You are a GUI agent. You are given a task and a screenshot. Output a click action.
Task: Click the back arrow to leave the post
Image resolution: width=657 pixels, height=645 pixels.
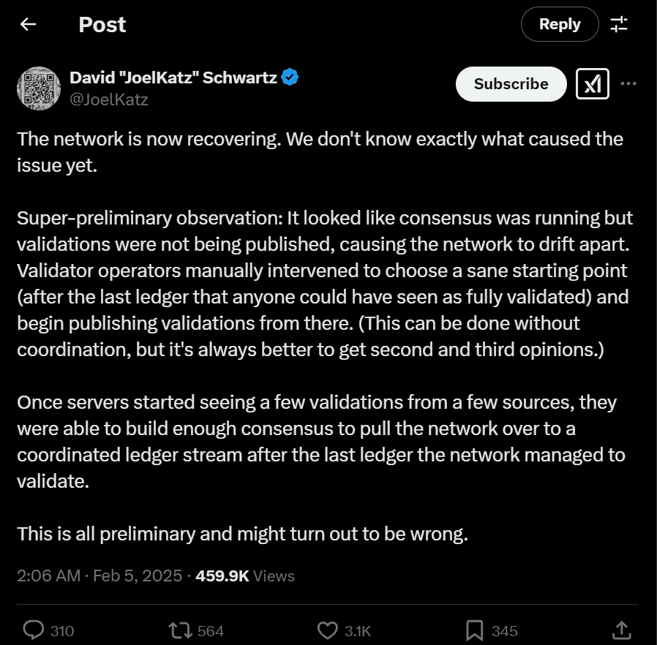click(x=27, y=24)
